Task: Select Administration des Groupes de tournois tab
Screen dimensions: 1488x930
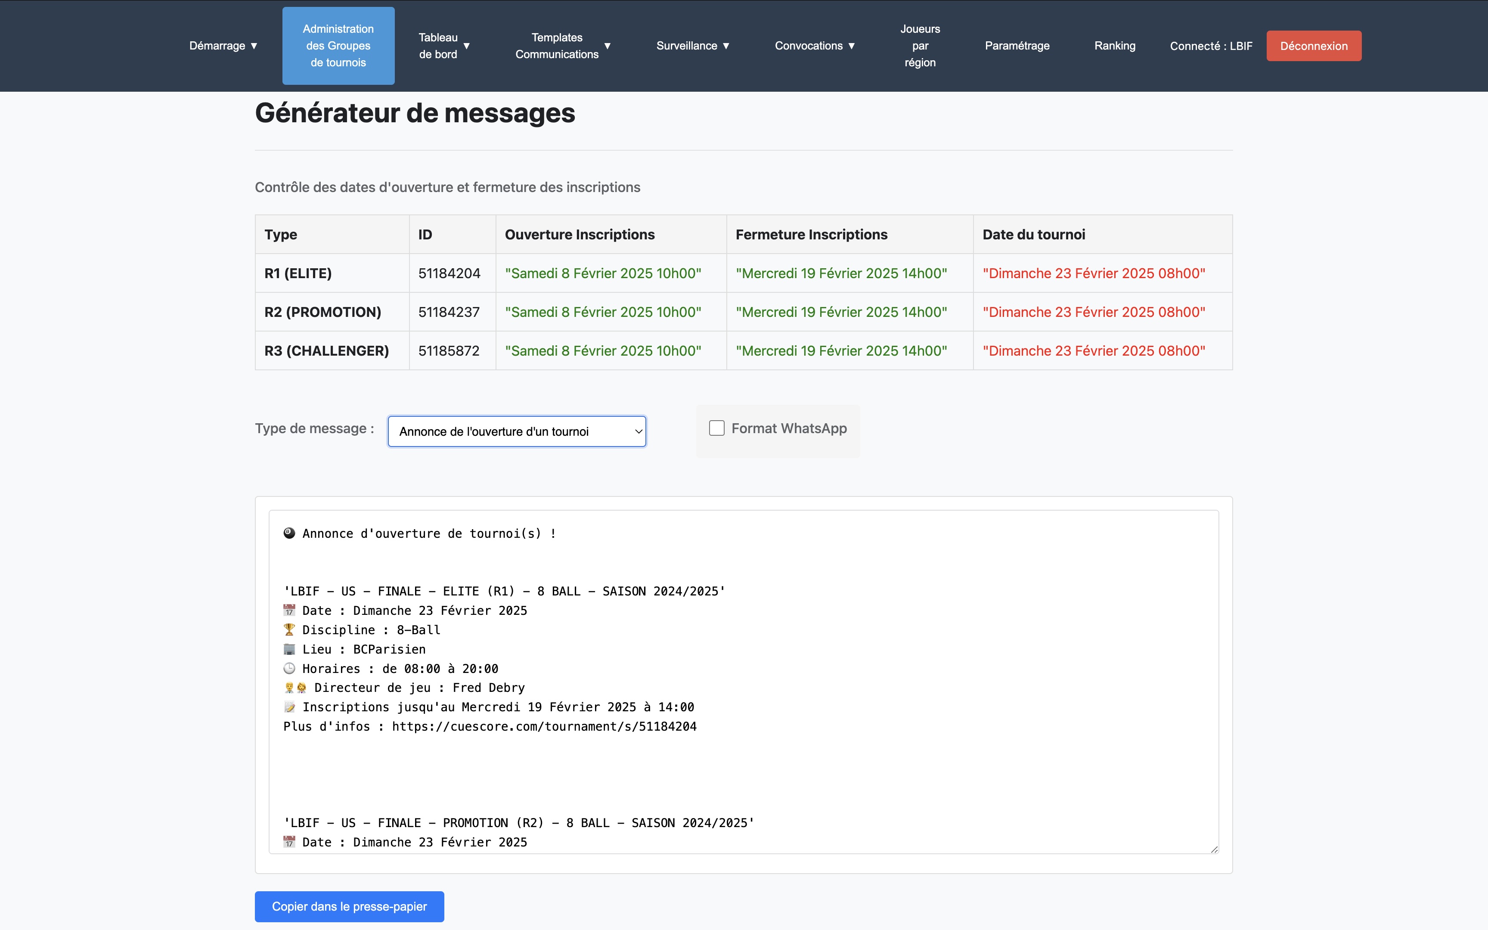Action: click(338, 46)
